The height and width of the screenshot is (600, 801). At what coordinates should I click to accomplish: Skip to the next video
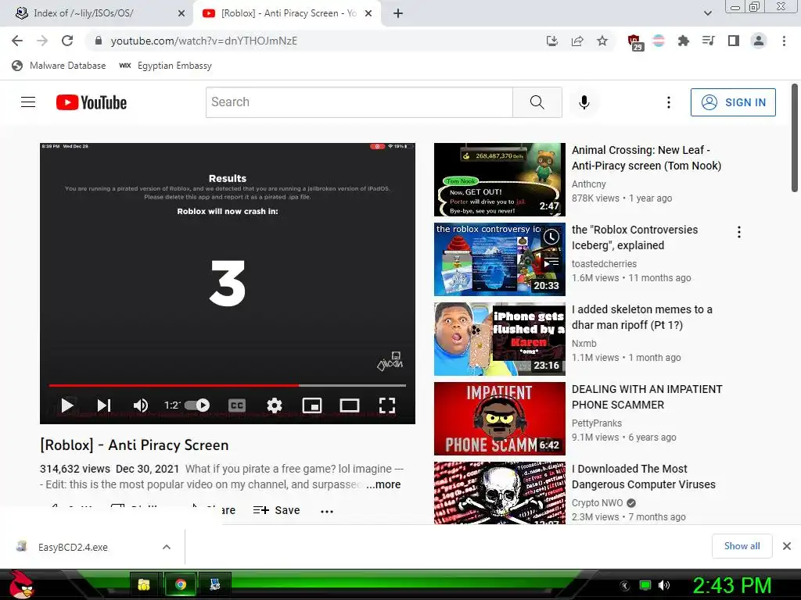tap(104, 405)
